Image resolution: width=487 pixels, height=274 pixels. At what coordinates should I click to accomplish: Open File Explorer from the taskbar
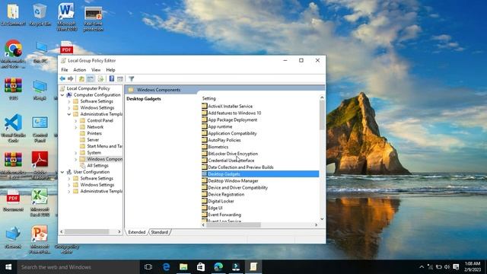pyautogui.click(x=183, y=267)
